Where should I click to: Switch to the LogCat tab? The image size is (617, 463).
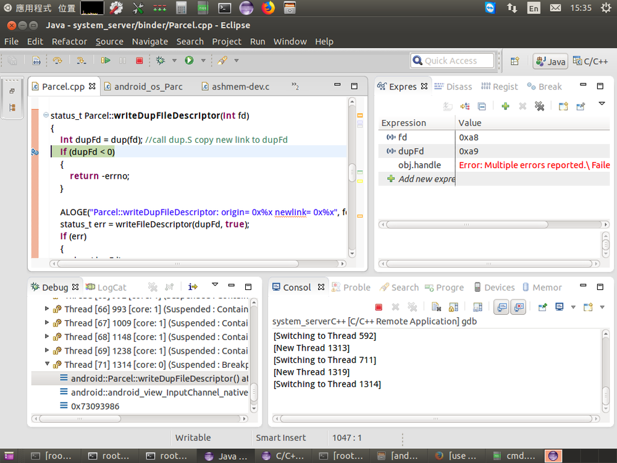tap(106, 287)
